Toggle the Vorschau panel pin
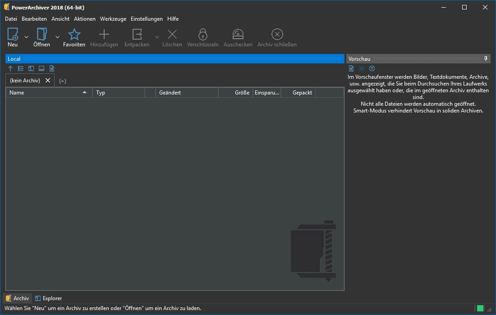 tap(486, 59)
